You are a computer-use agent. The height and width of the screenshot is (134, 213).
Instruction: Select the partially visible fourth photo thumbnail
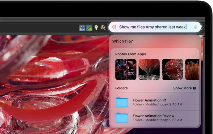(192, 69)
